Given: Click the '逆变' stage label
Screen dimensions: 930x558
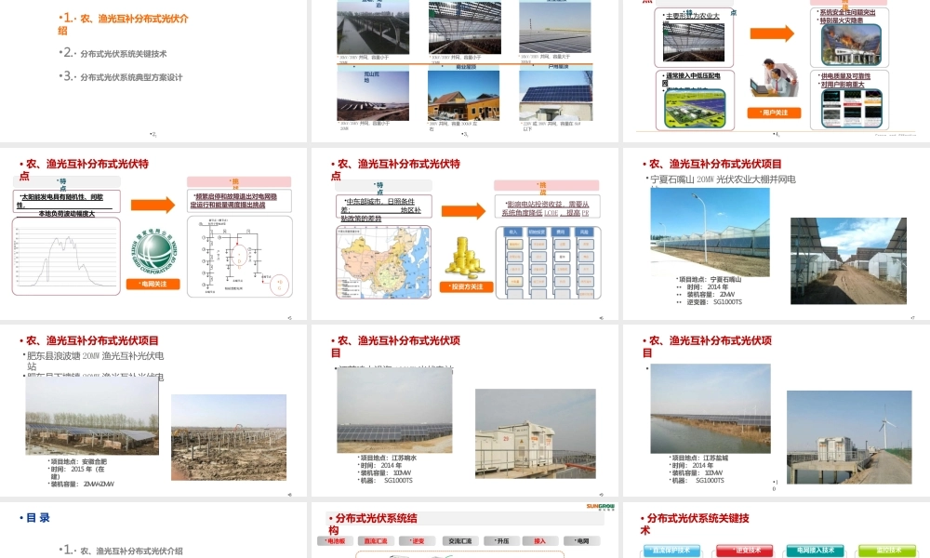Looking at the screenshot, I should (417, 541).
